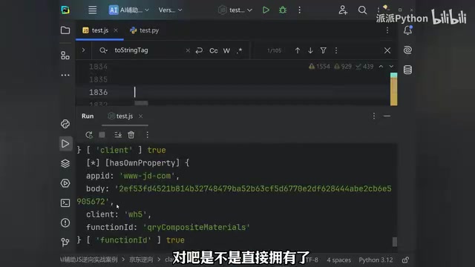Viewport: 475px width, 267px height.
Task: Open Run panel options menu
Action: [x=374, y=116]
